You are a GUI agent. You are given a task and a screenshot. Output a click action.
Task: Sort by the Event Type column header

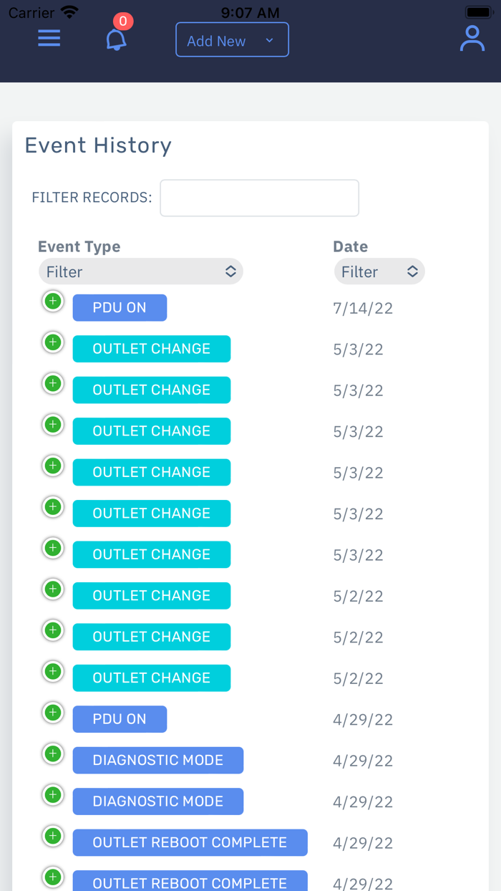pyautogui.click(x=79, y=246)
